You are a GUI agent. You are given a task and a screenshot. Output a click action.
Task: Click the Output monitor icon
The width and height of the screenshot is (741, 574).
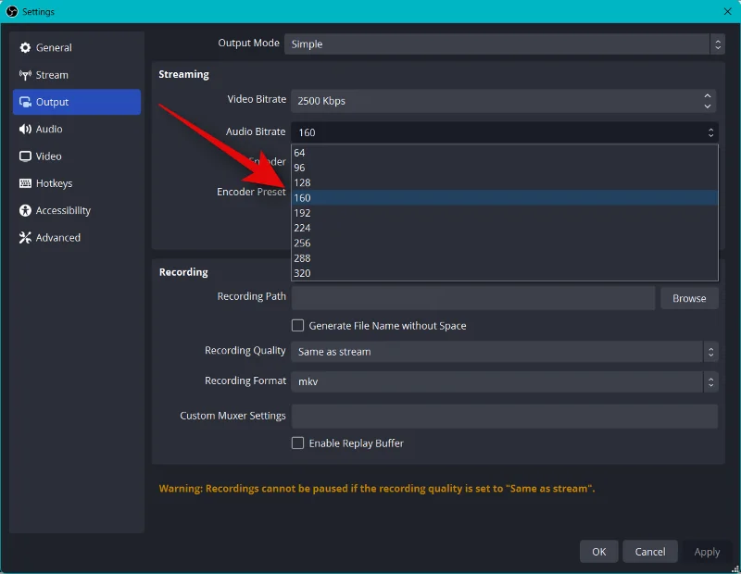[x=25, y=102]
